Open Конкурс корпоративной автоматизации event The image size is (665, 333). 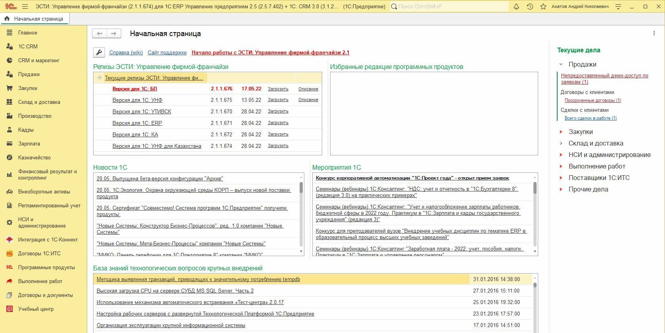413,178
